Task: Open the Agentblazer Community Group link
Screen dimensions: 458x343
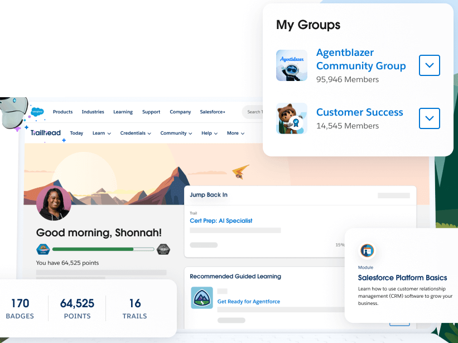Action: click(361, 59)
